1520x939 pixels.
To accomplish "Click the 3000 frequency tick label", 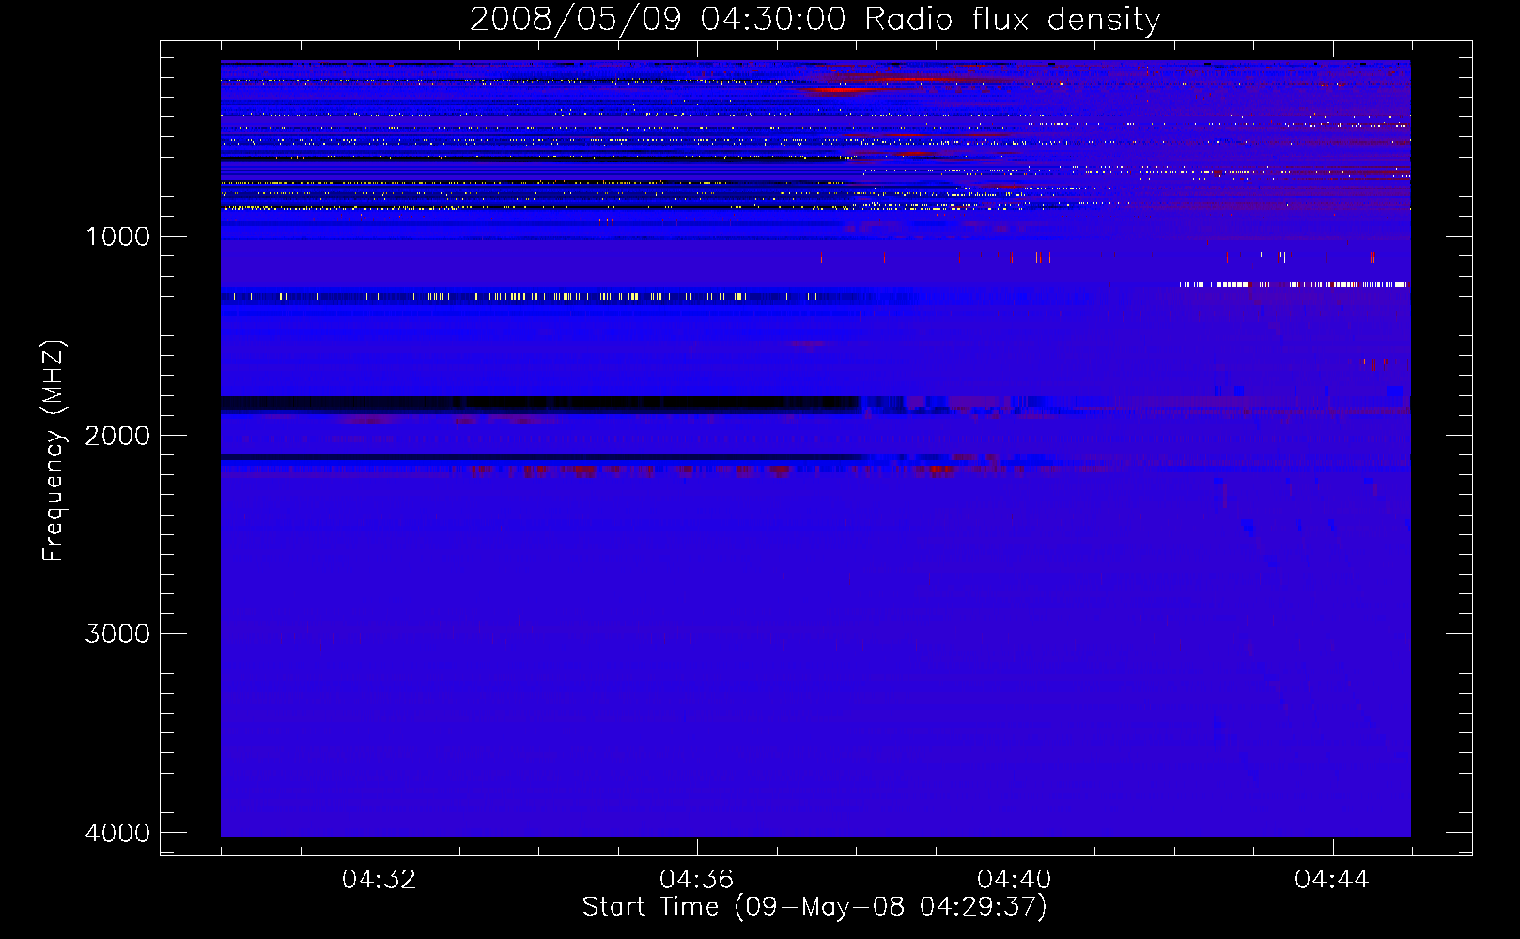I will click(117, 634).
